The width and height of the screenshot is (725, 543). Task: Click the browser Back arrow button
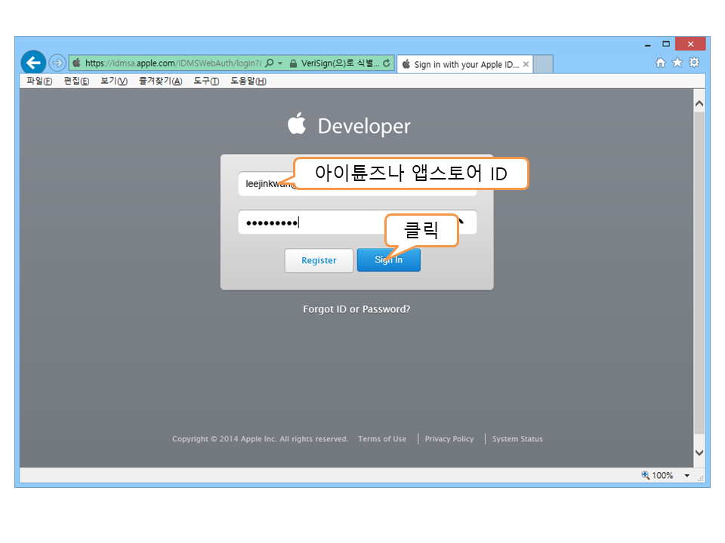pyautogui.click(x=33, y=63)
